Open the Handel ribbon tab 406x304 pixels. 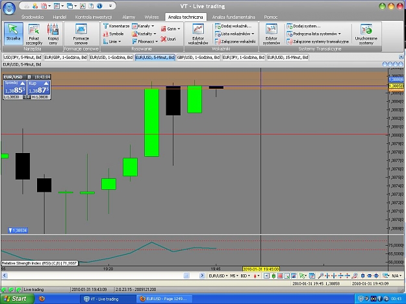[60, 17]
